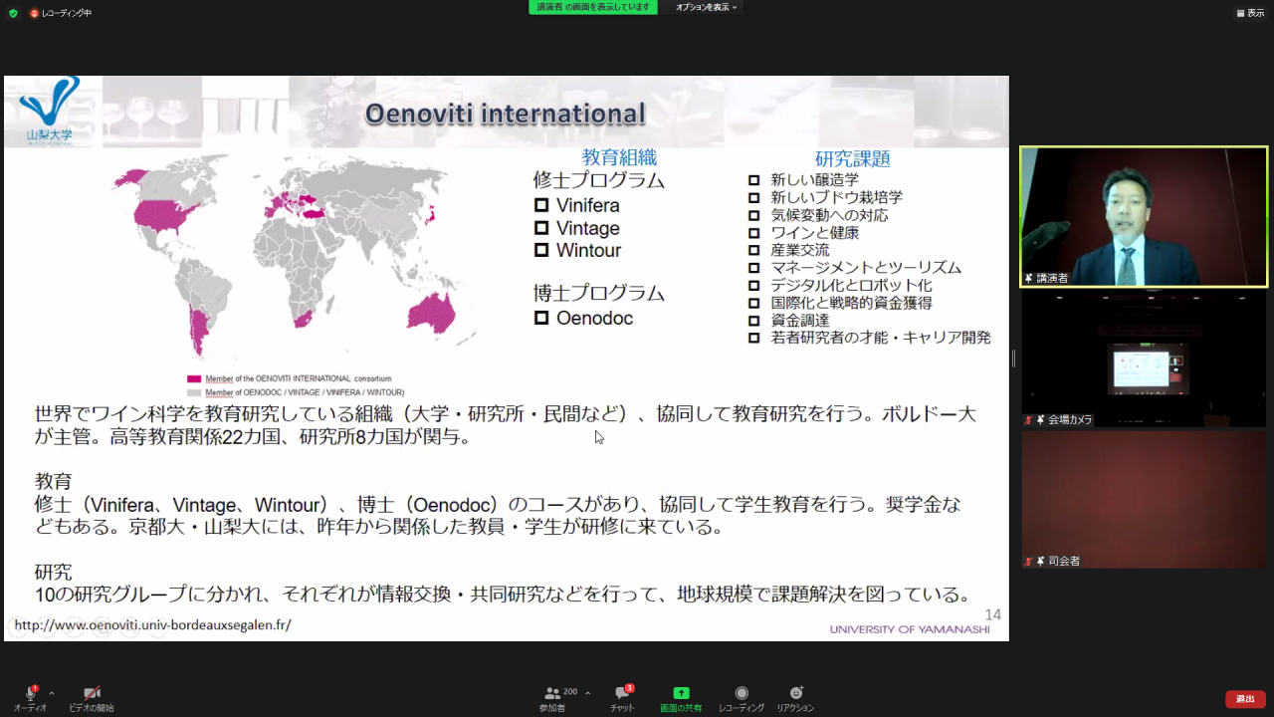Click the 新しいブドウ栽培学 item text
Viewport: 1274px width, 717px height.
pyautogui.click(x=837, y=197)
